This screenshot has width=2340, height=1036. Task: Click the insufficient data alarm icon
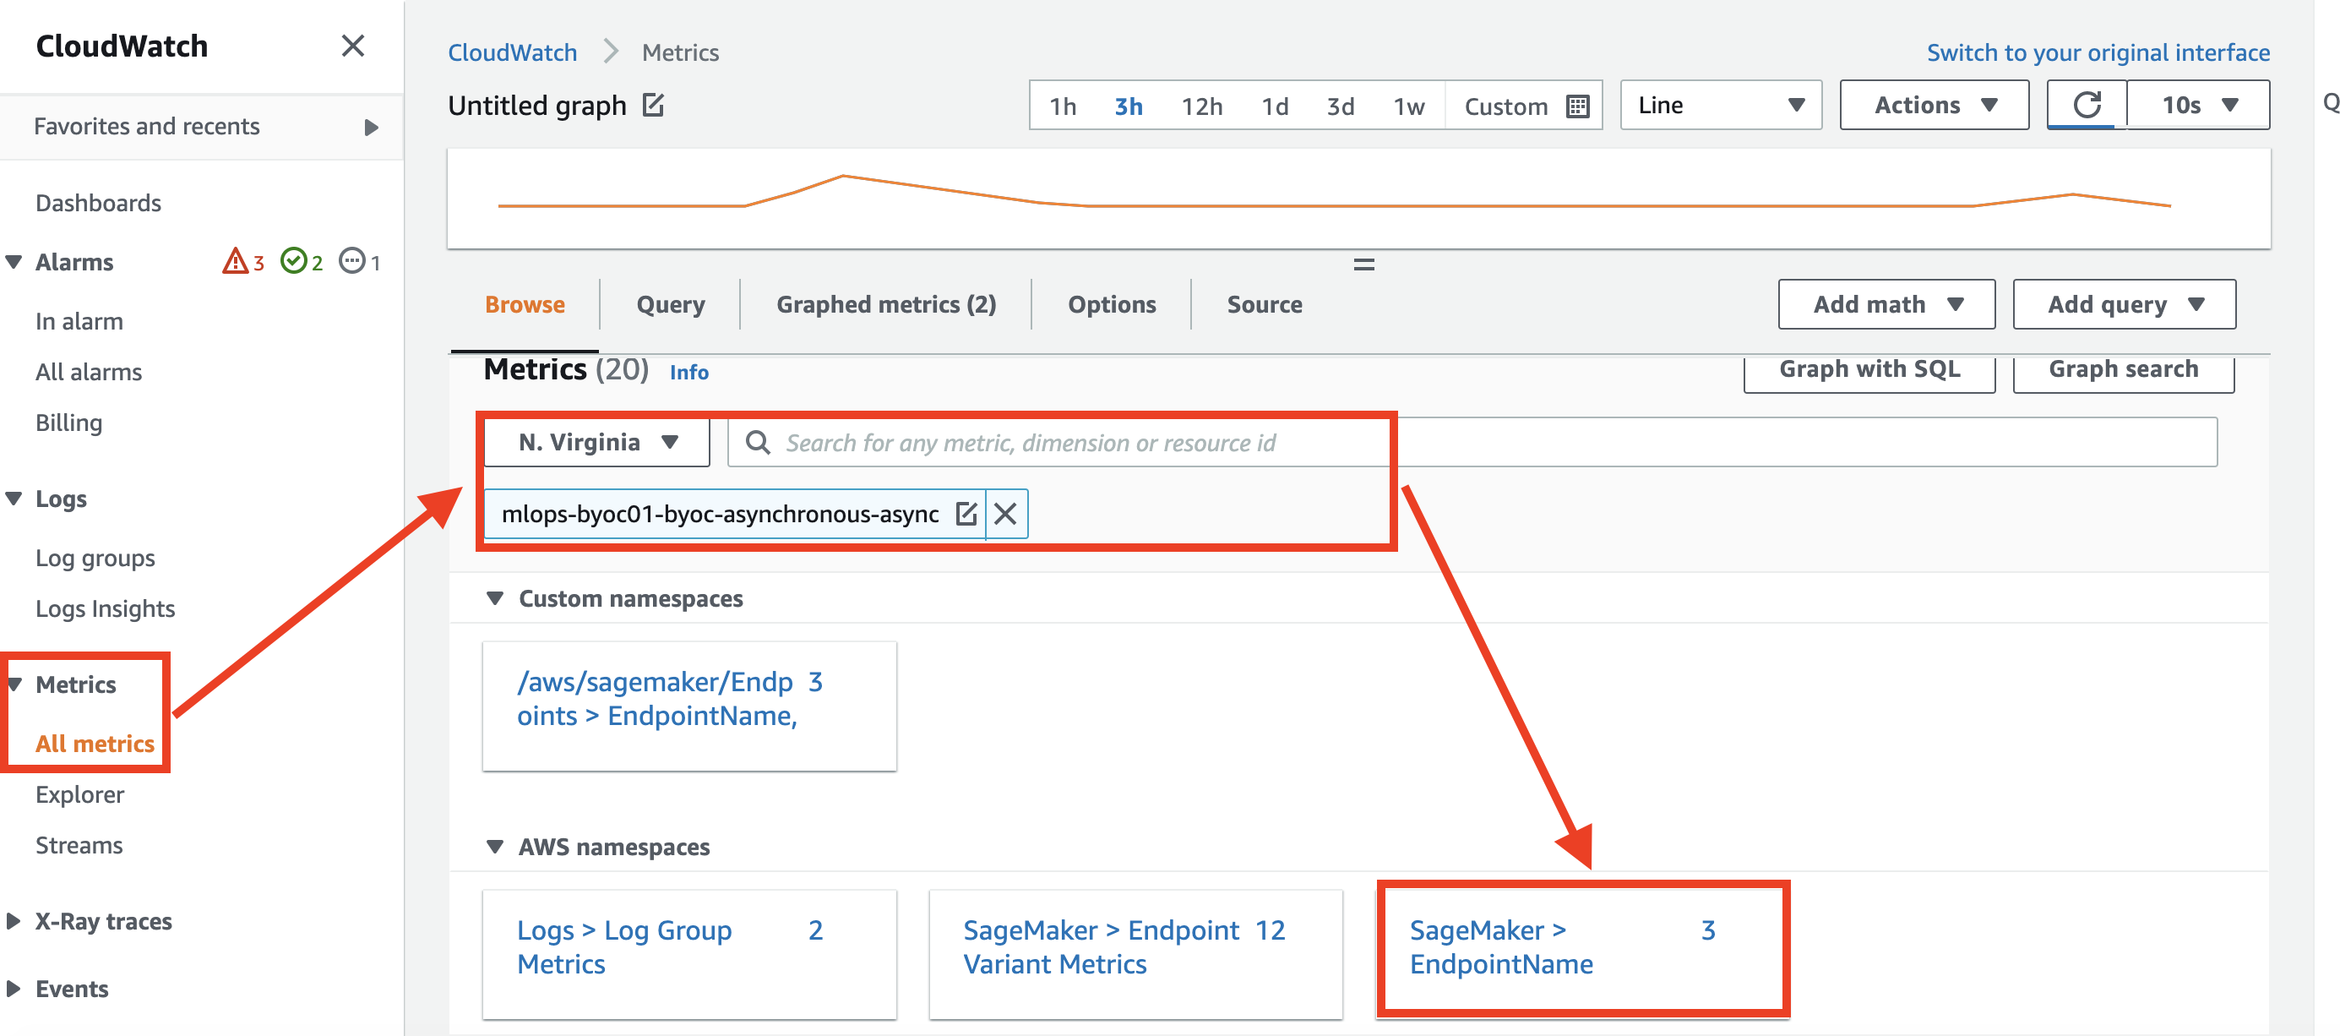coord(351,262)
